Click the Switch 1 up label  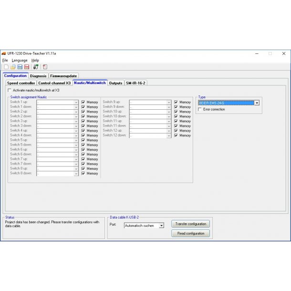(x=19, y=102)
